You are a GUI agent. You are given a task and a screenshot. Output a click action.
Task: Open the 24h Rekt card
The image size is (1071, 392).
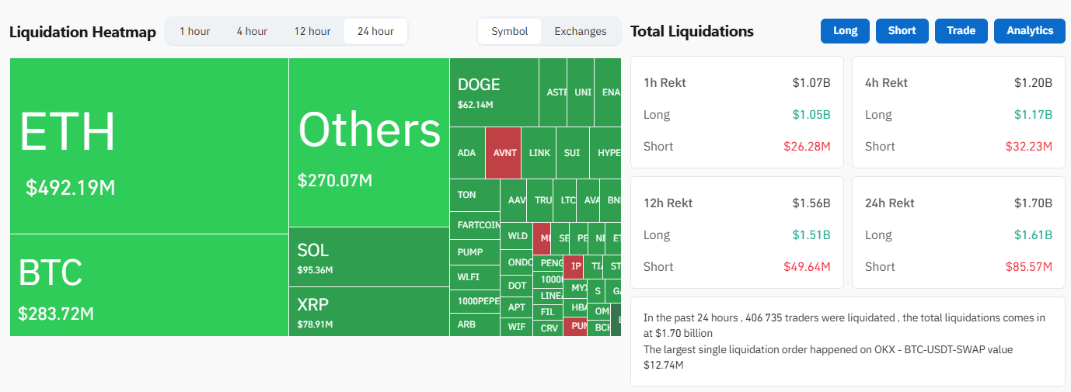tap(958, 233)
